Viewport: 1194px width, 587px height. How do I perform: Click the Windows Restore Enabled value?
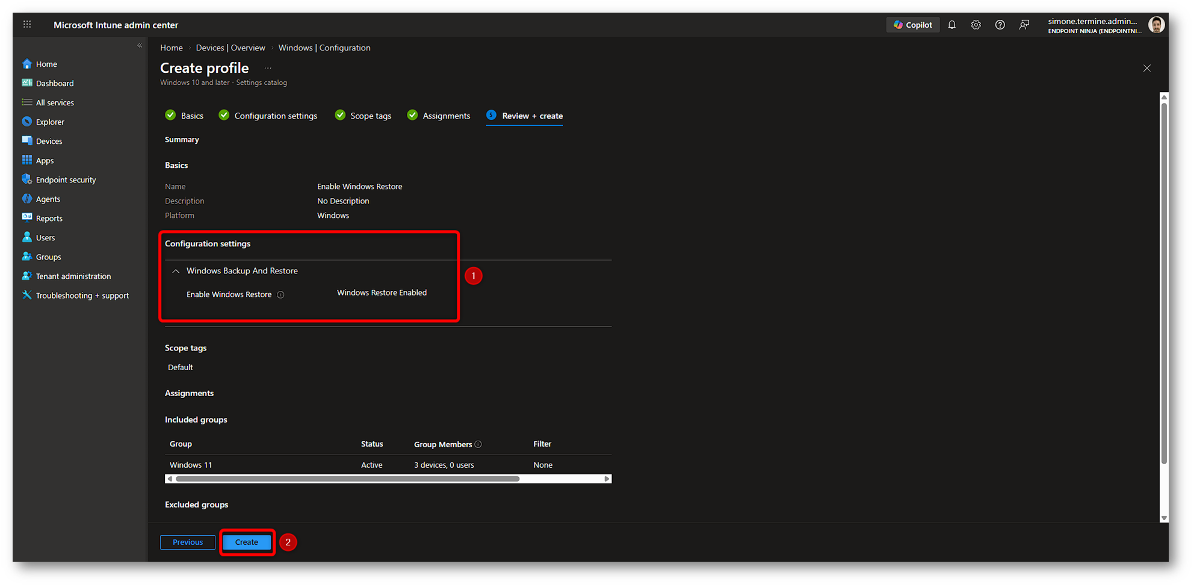pos(382,293)
